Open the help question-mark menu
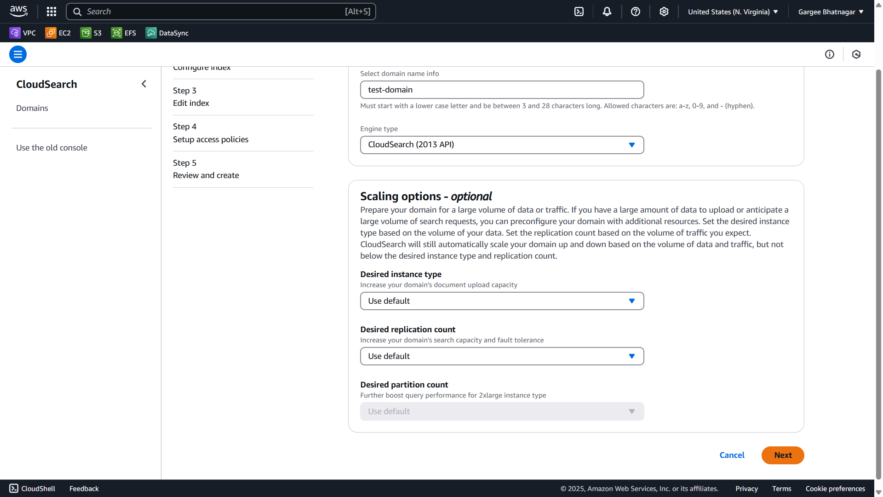Image resolution: width=883 pixels, height=497 pixels. (636, 12)
